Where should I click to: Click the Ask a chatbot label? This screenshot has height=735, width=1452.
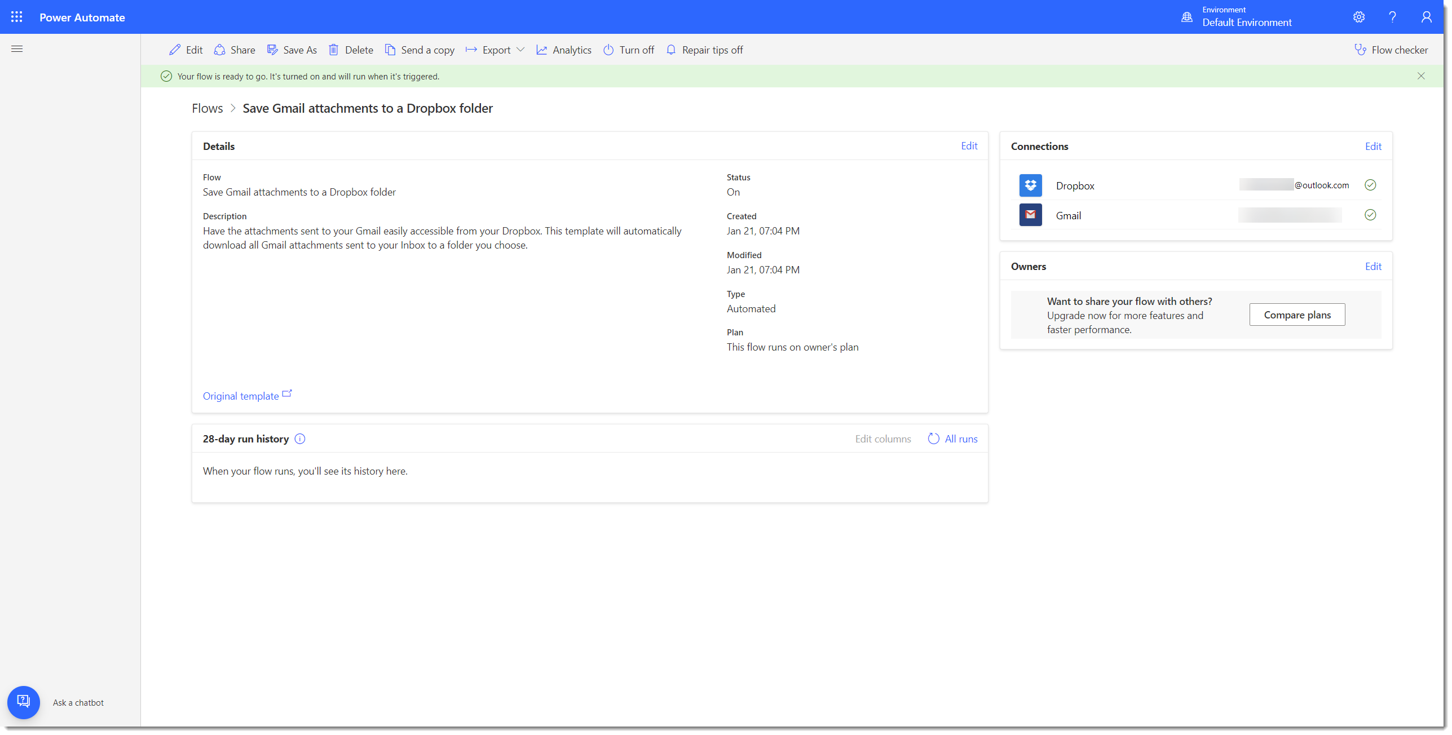pyautogui.click(x=78, y=702)
